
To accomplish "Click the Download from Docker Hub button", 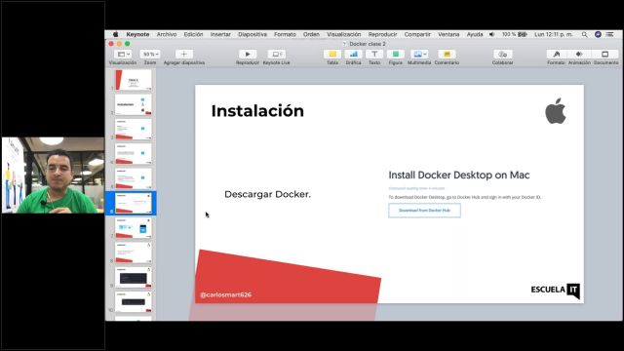I will tap(425, 211).
